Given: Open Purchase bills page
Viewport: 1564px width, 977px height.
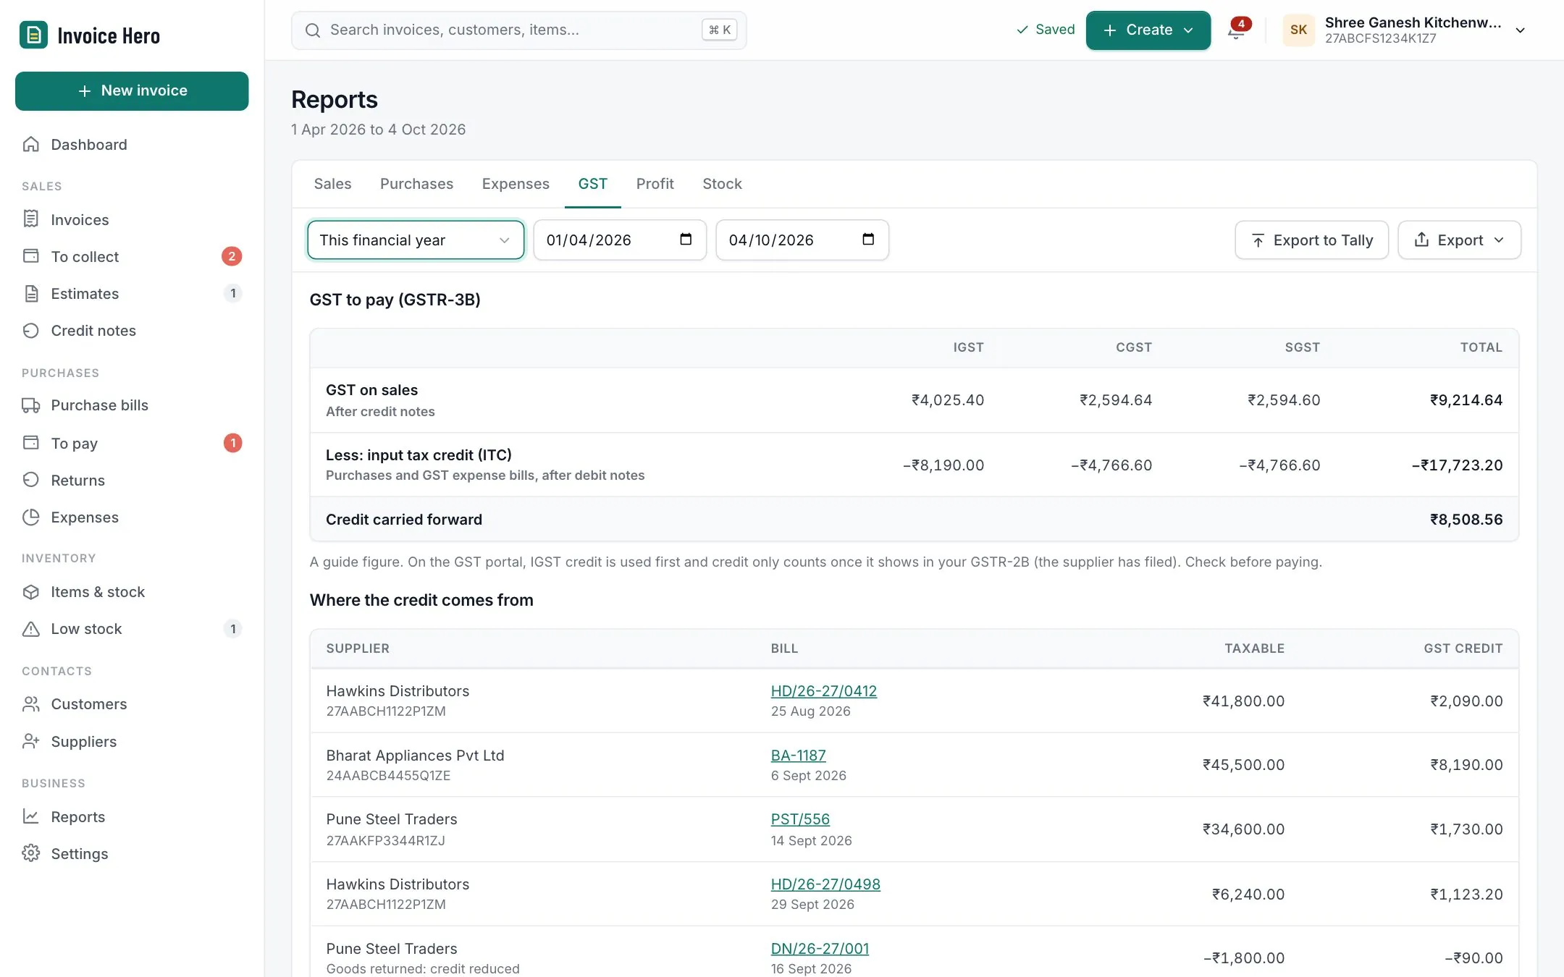Looking at the screenshot, I should point(132,405).
